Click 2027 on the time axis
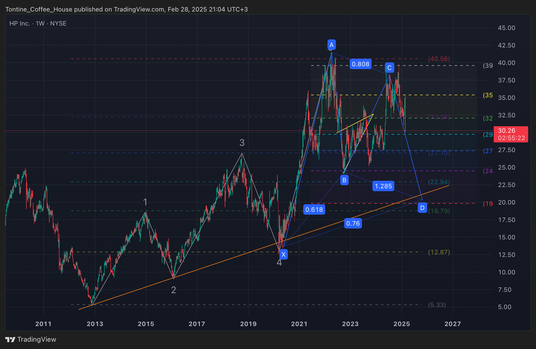 click(452, 324)
